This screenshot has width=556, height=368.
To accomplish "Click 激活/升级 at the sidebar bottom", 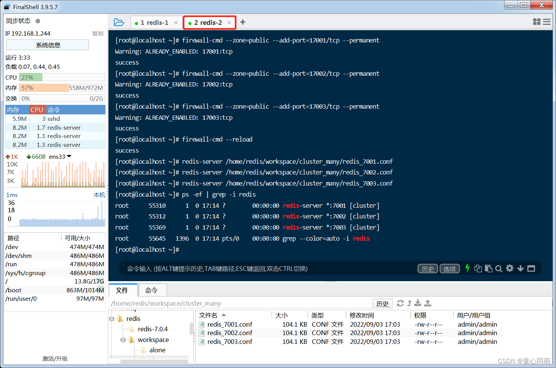I will pyautogui.click(x=55, y=358).
